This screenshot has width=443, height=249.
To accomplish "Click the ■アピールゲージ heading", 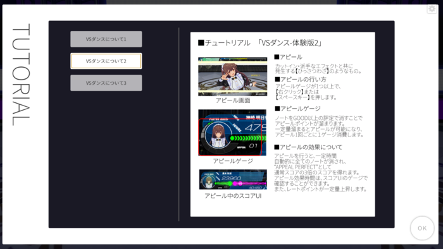I will click(297, 109).
